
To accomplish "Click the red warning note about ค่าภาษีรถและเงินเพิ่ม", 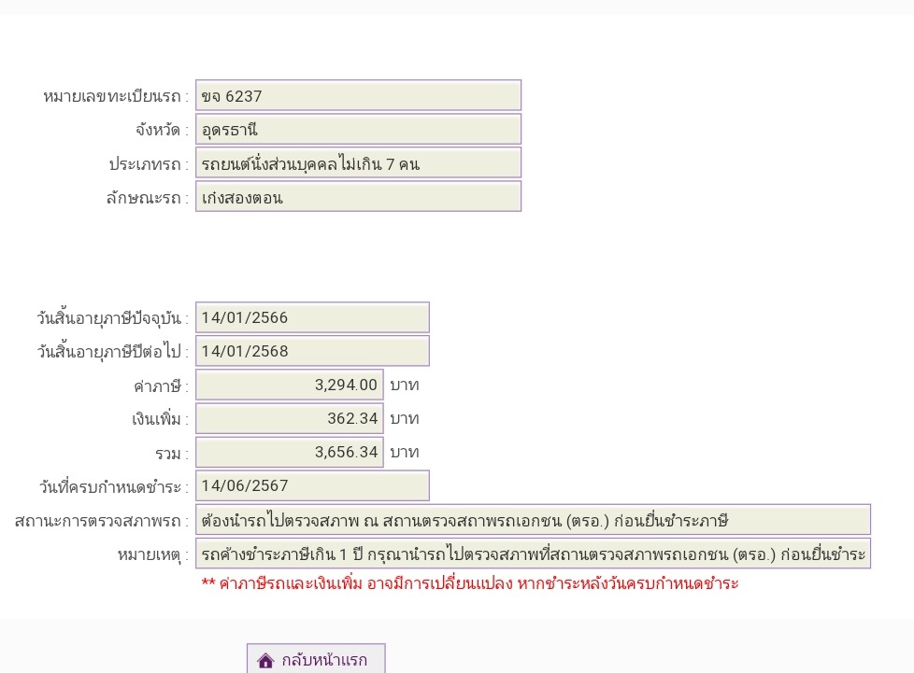I will coord(470,583).
